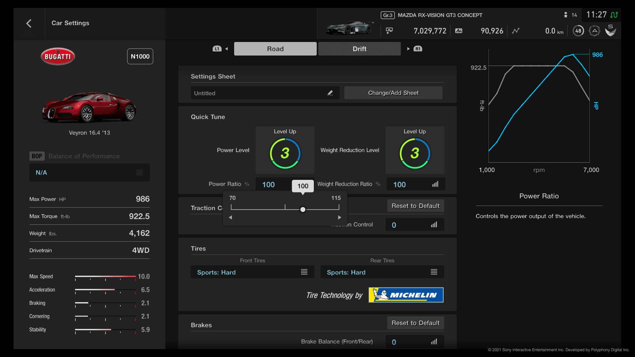The height and width of the screenshot is (357, 635).
Task: Go back with the left chevron arrow
Action: (x=29, y=23)
